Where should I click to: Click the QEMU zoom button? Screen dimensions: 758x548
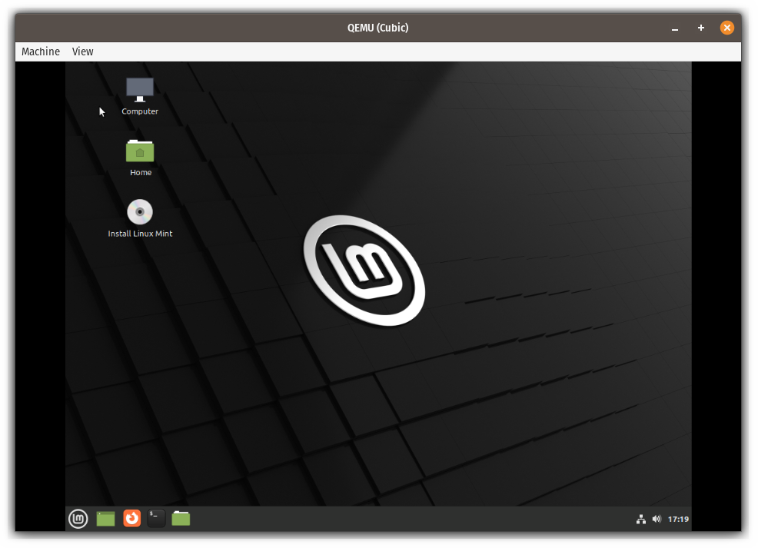700,28
